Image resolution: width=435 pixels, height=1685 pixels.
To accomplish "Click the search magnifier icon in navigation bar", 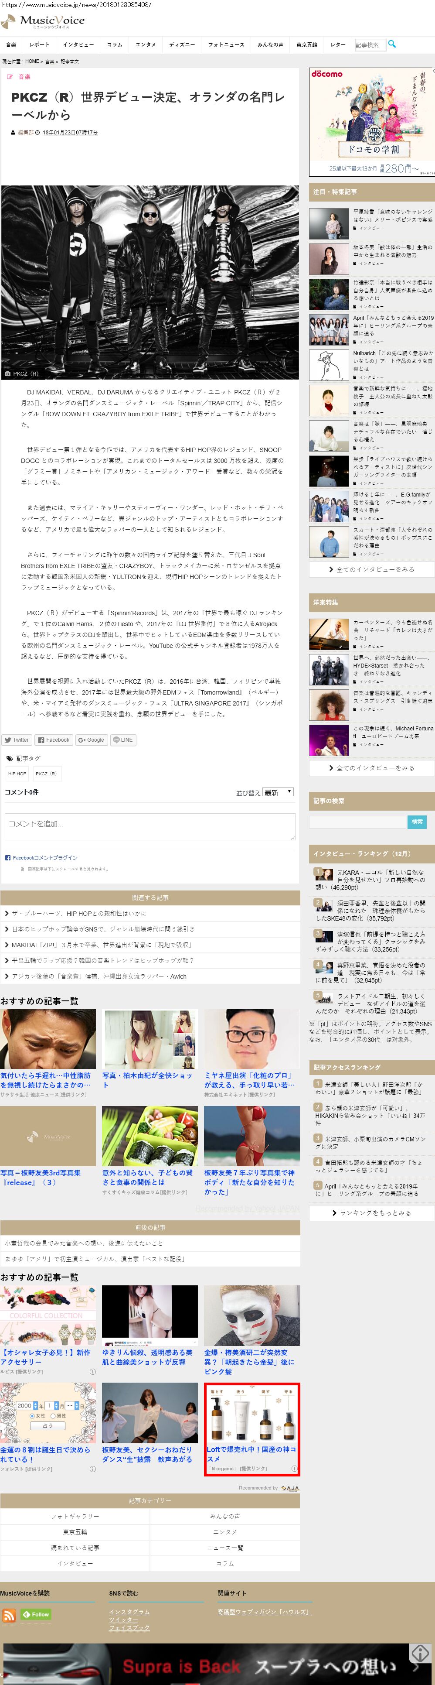I will pyautogui.click(x=392, y=44).
